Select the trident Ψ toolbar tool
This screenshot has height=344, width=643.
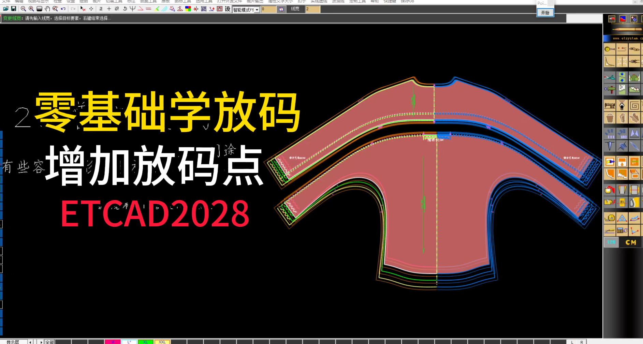(x=133, y=9)
